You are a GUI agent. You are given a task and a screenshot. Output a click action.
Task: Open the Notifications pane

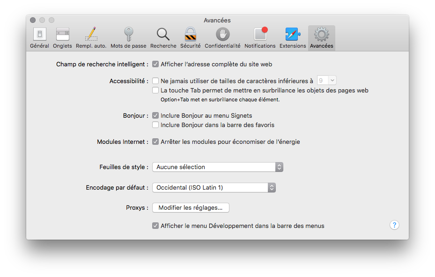260,38
